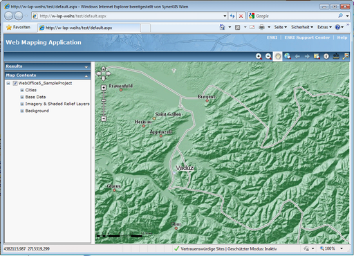354x256 pixels.
Task: Click the stop loading X icon
Action: coord(241,16)
